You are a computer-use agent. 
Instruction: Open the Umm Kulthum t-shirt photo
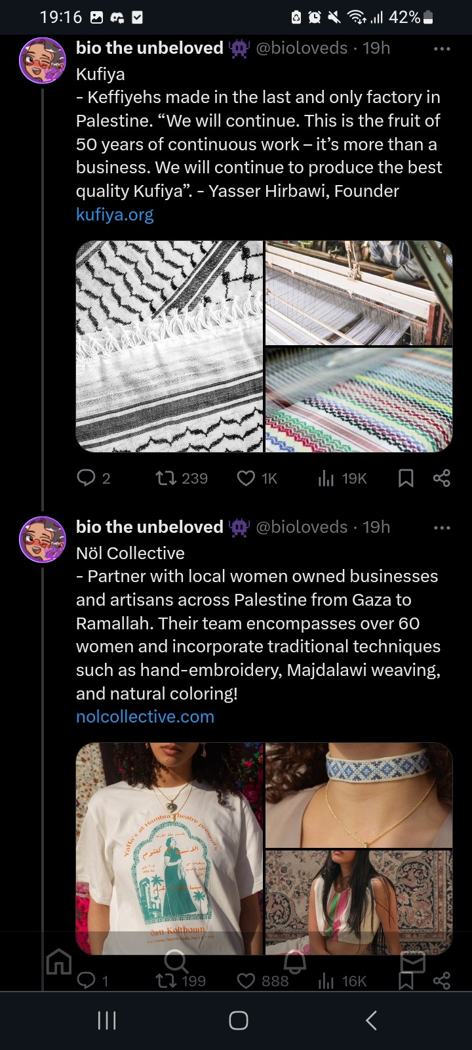[169, 847]
